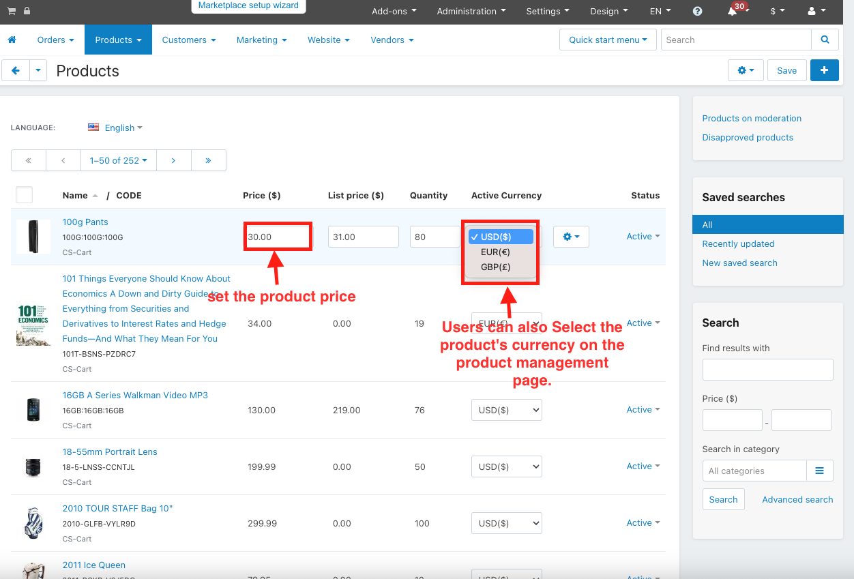Screen dimensions: 854x579
Task: Click the Search button in the sidebar
Action: tap(723, 499)
